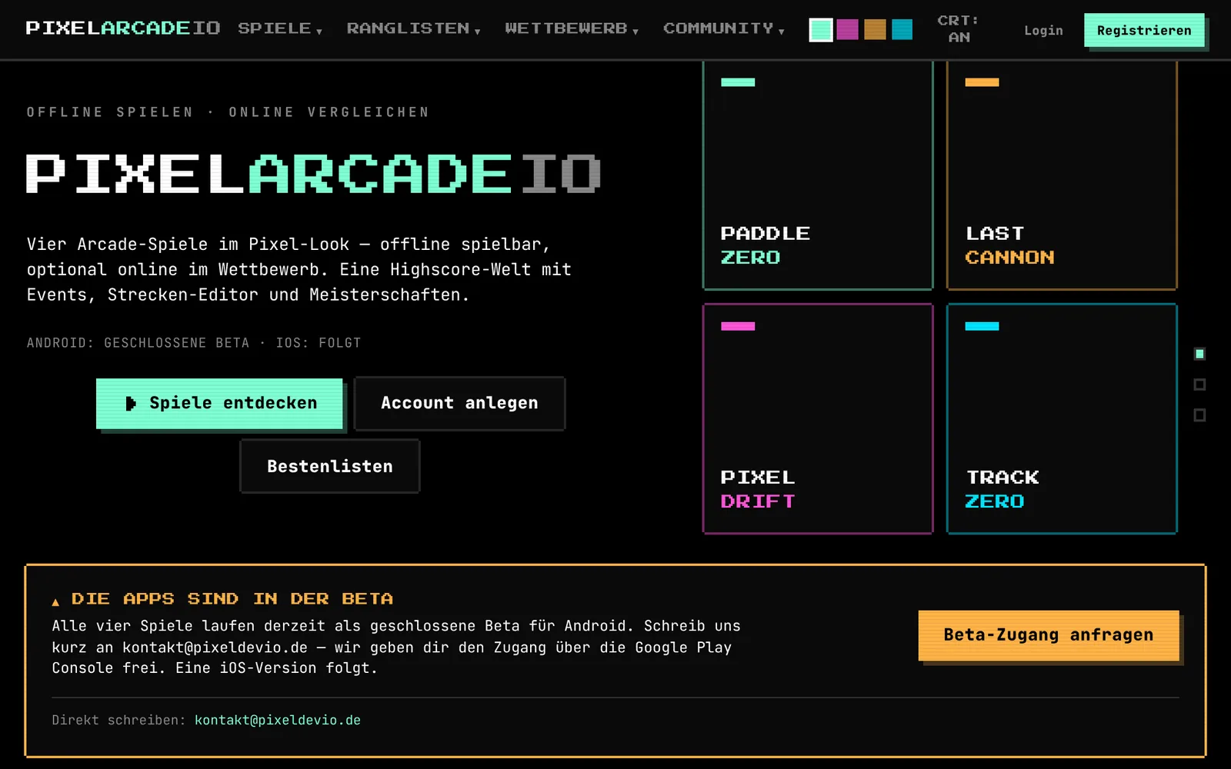This screenshot has height=769, width=1231.
Task: Choose the magenta theme swatch
Action: point(847,30)
